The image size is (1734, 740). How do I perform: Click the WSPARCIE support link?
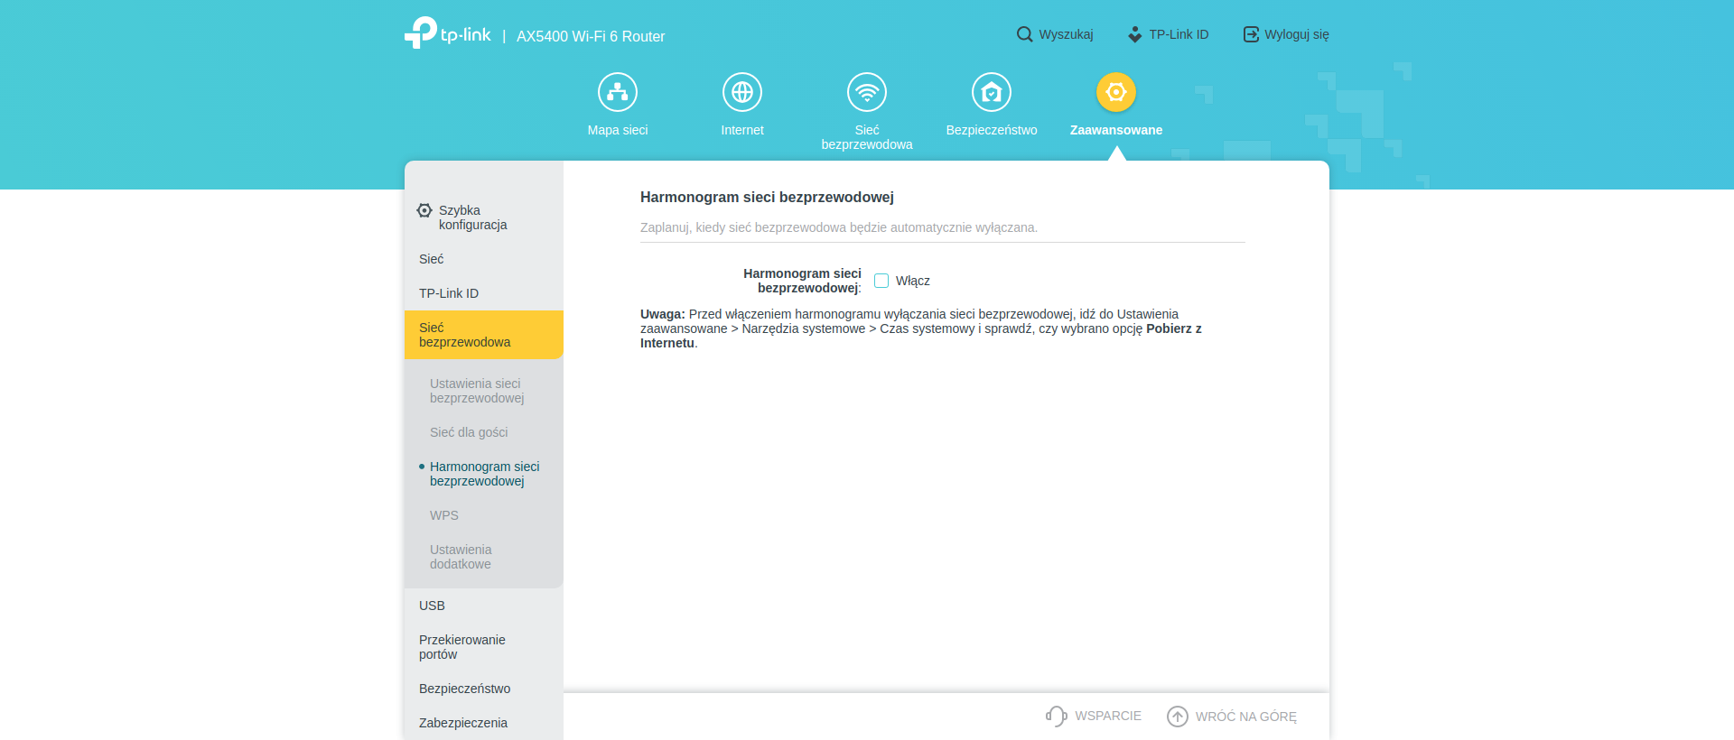point(1094,716)
